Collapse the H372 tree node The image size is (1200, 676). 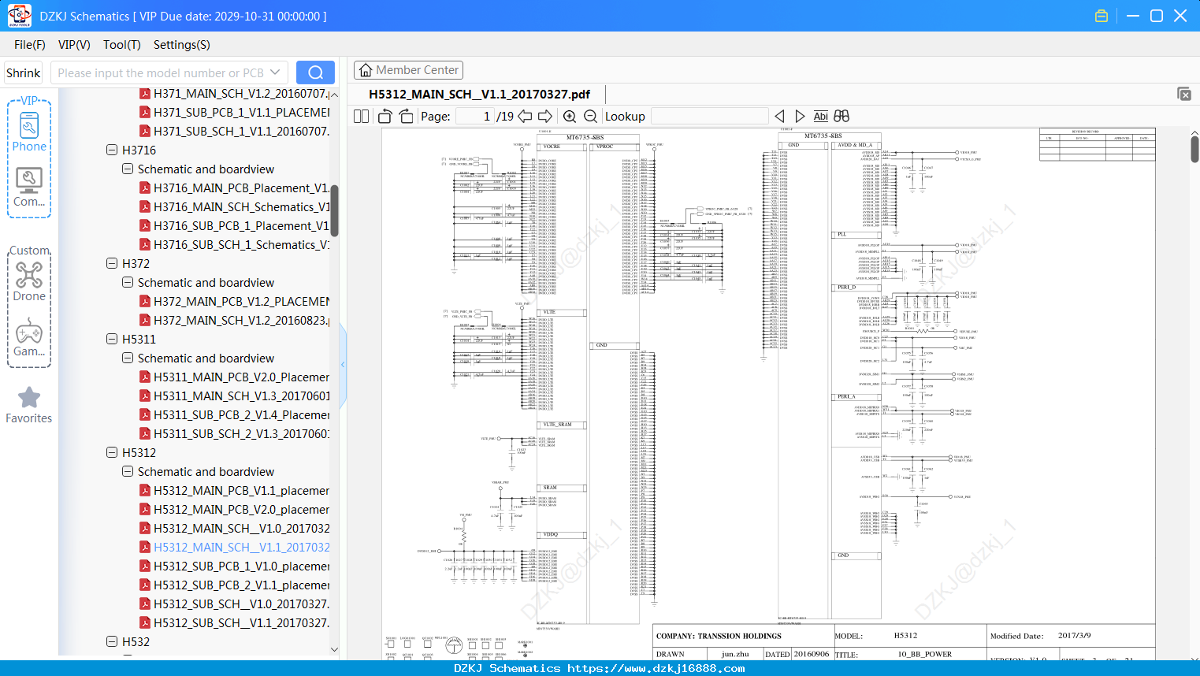pyautogui.click(x=112, y=263)
